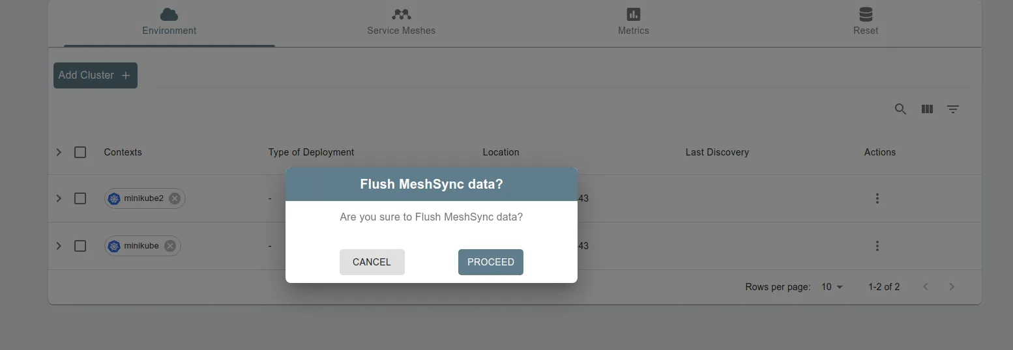This screenshot has width=1013, height=350.
Task: Open actions menu for minikube2 row
Action: [x=877, y=198]
